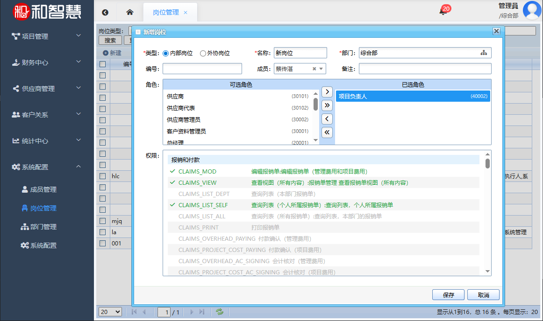Screen dimensions: 543x321
Task: Click the 供应商管理 share icon
Action: (16, 89)
